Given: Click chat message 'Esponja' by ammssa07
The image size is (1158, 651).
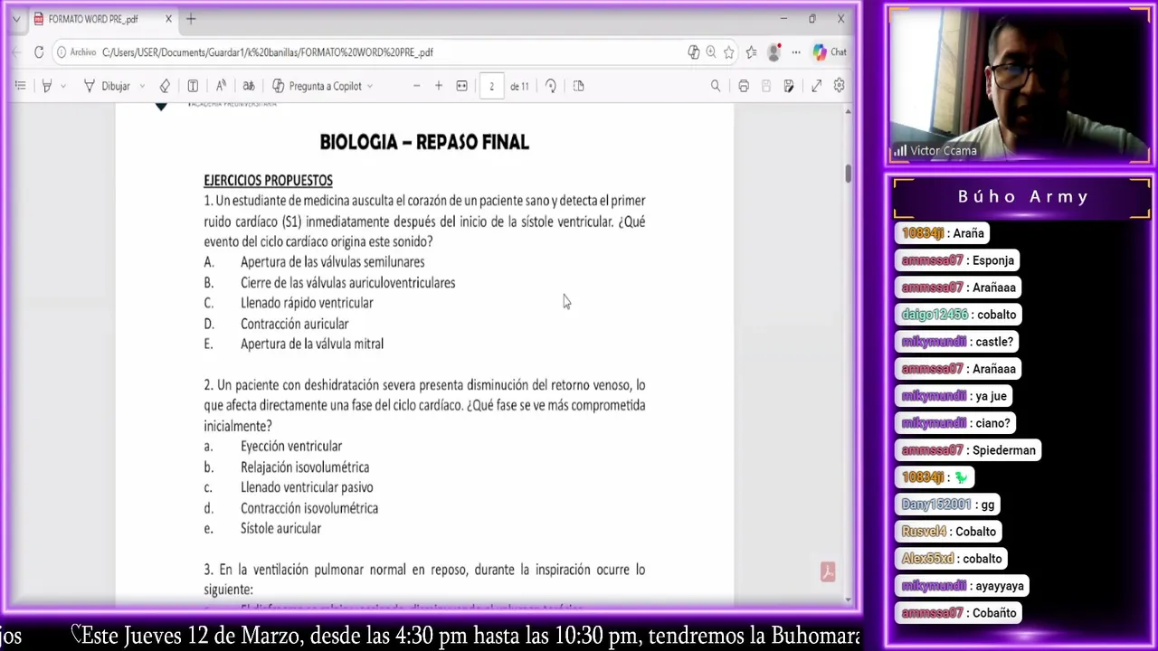Looking at the screenshot, I should pos(958,260).
